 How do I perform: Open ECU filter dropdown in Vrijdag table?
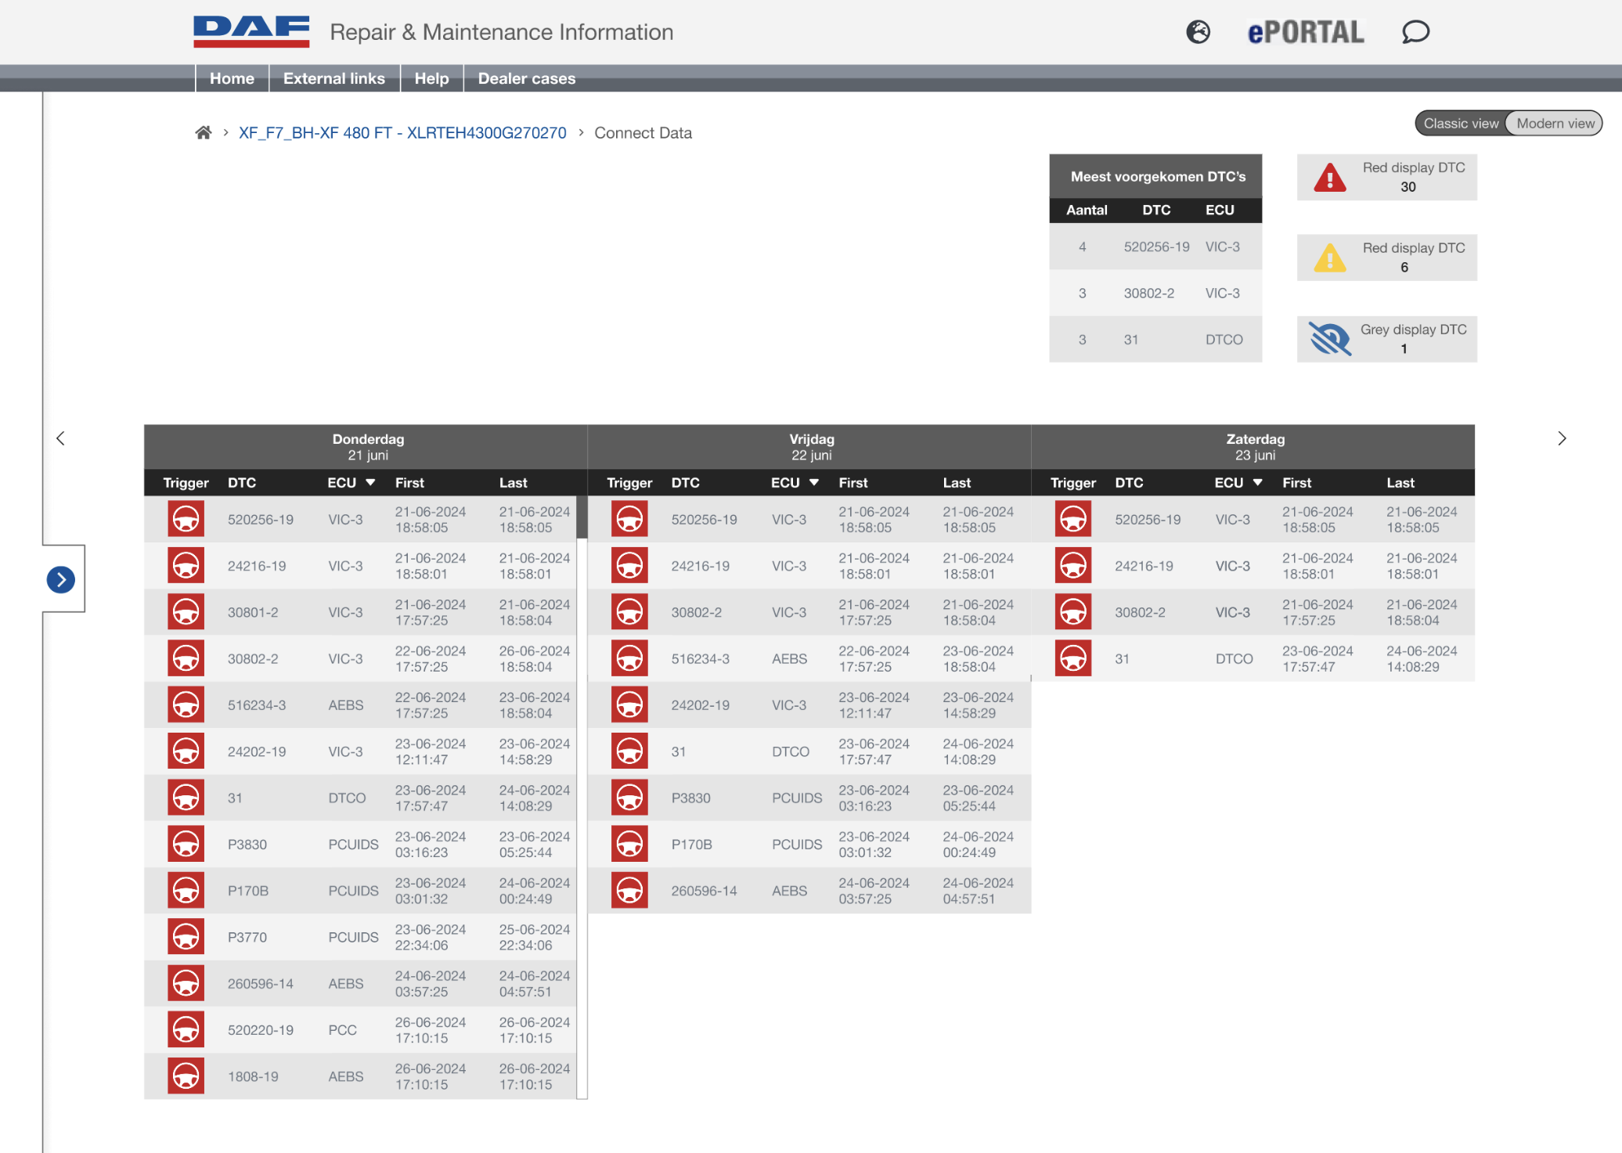(814, 483)
